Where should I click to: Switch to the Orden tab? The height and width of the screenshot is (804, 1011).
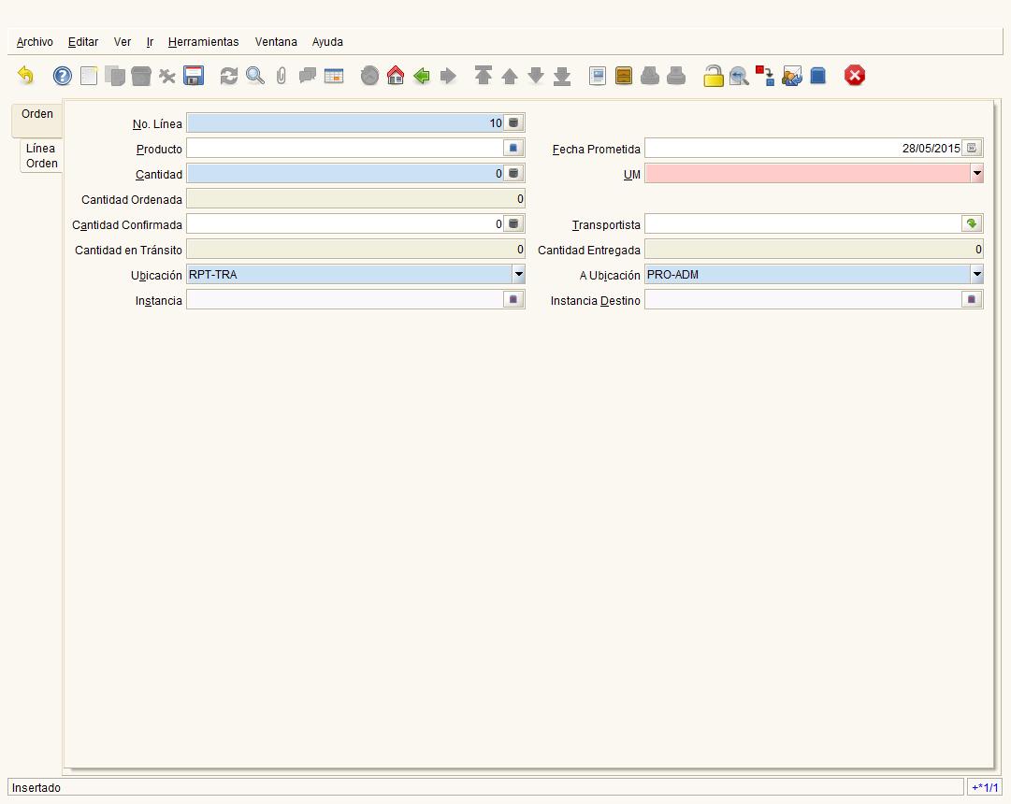[37, 114]
